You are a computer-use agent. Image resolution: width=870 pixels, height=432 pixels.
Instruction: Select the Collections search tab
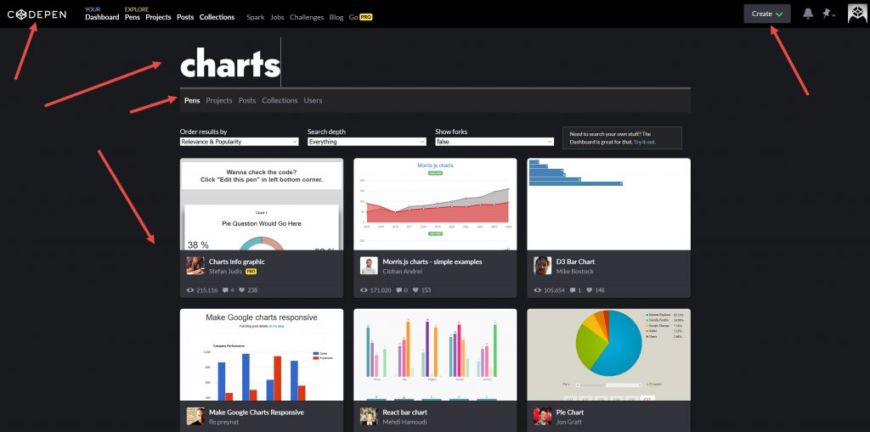280,100
